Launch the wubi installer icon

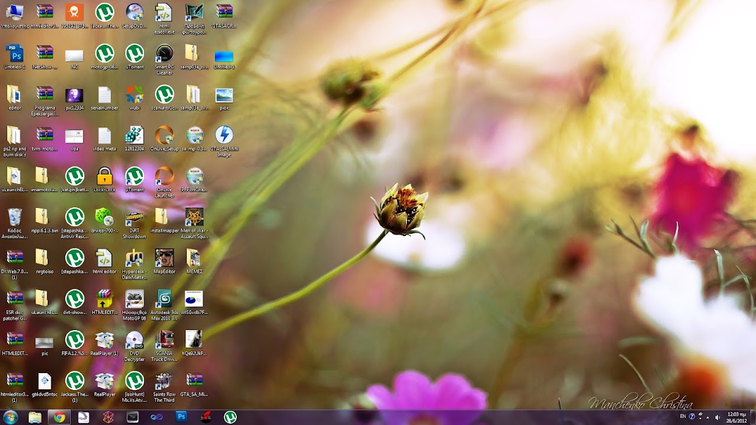coord(134,98)
